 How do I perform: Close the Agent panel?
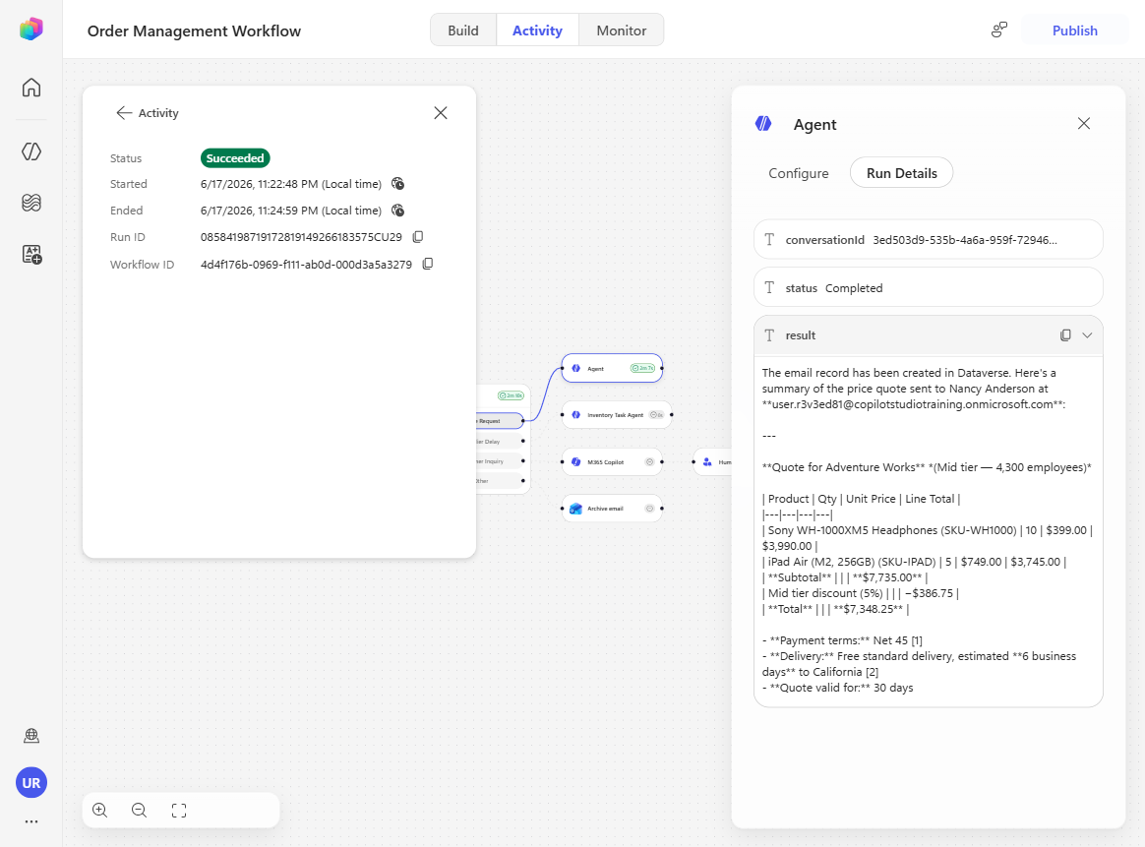(1084, 123)
